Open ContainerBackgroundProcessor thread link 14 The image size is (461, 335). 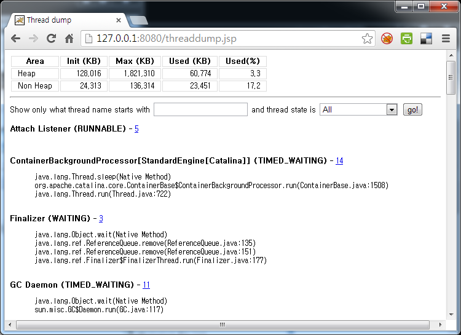pos(339,160)
